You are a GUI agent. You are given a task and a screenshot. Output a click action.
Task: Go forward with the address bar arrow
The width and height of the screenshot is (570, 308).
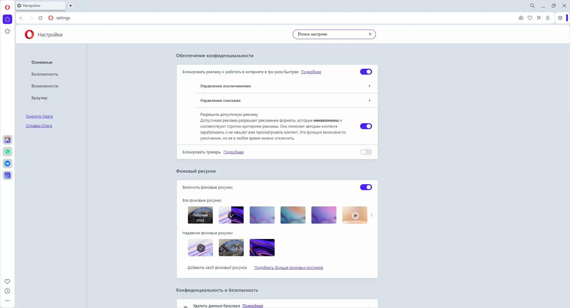click(31, 18)
